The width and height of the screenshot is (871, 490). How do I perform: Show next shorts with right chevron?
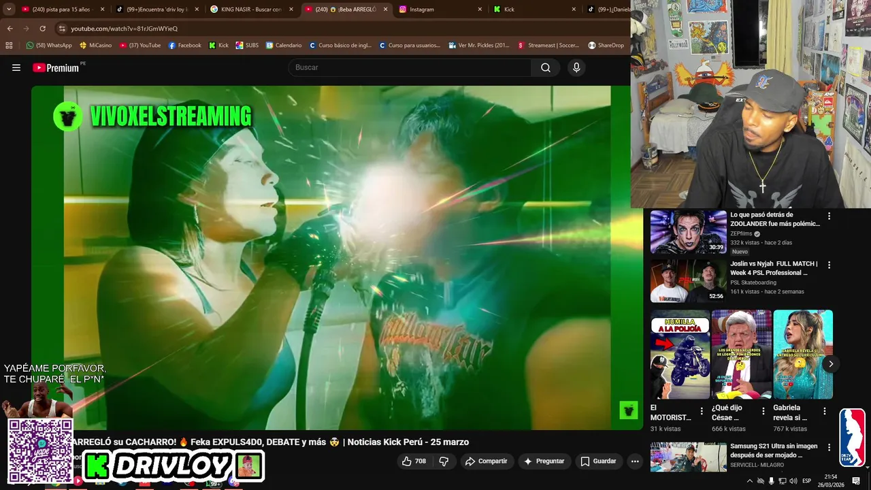tap(830, 364)
